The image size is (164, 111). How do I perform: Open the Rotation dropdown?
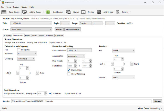pyautogui.click(x=27, y=54)
